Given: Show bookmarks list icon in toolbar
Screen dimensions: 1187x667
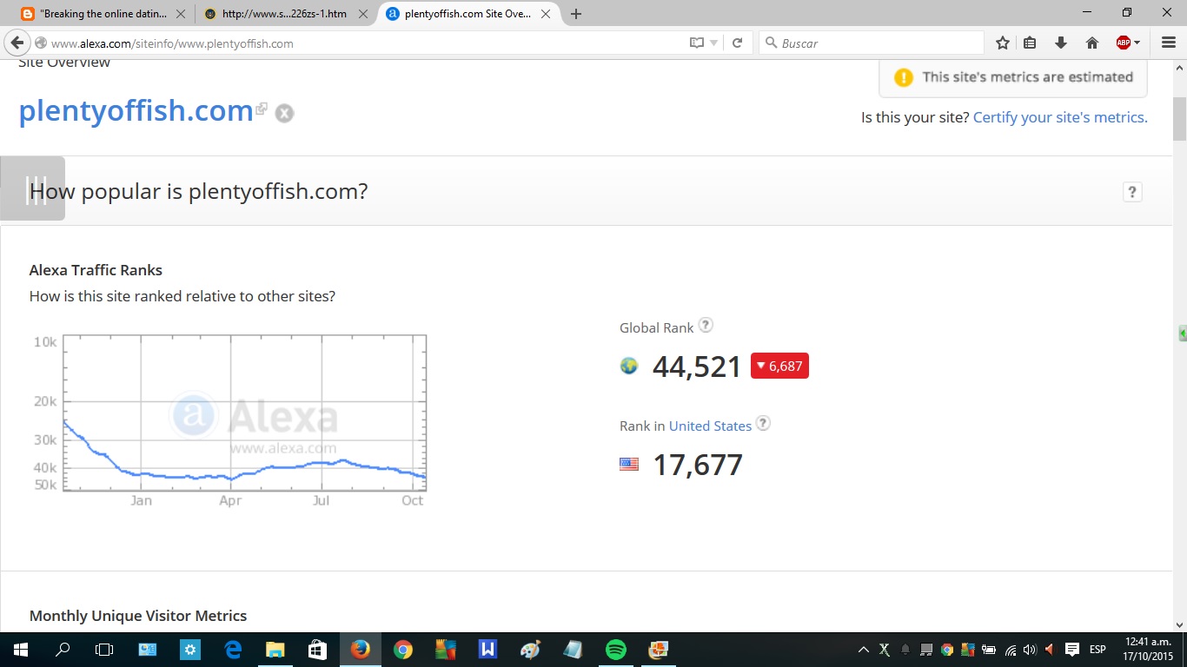Looking at the screenshot, I should coord(1031,43).
